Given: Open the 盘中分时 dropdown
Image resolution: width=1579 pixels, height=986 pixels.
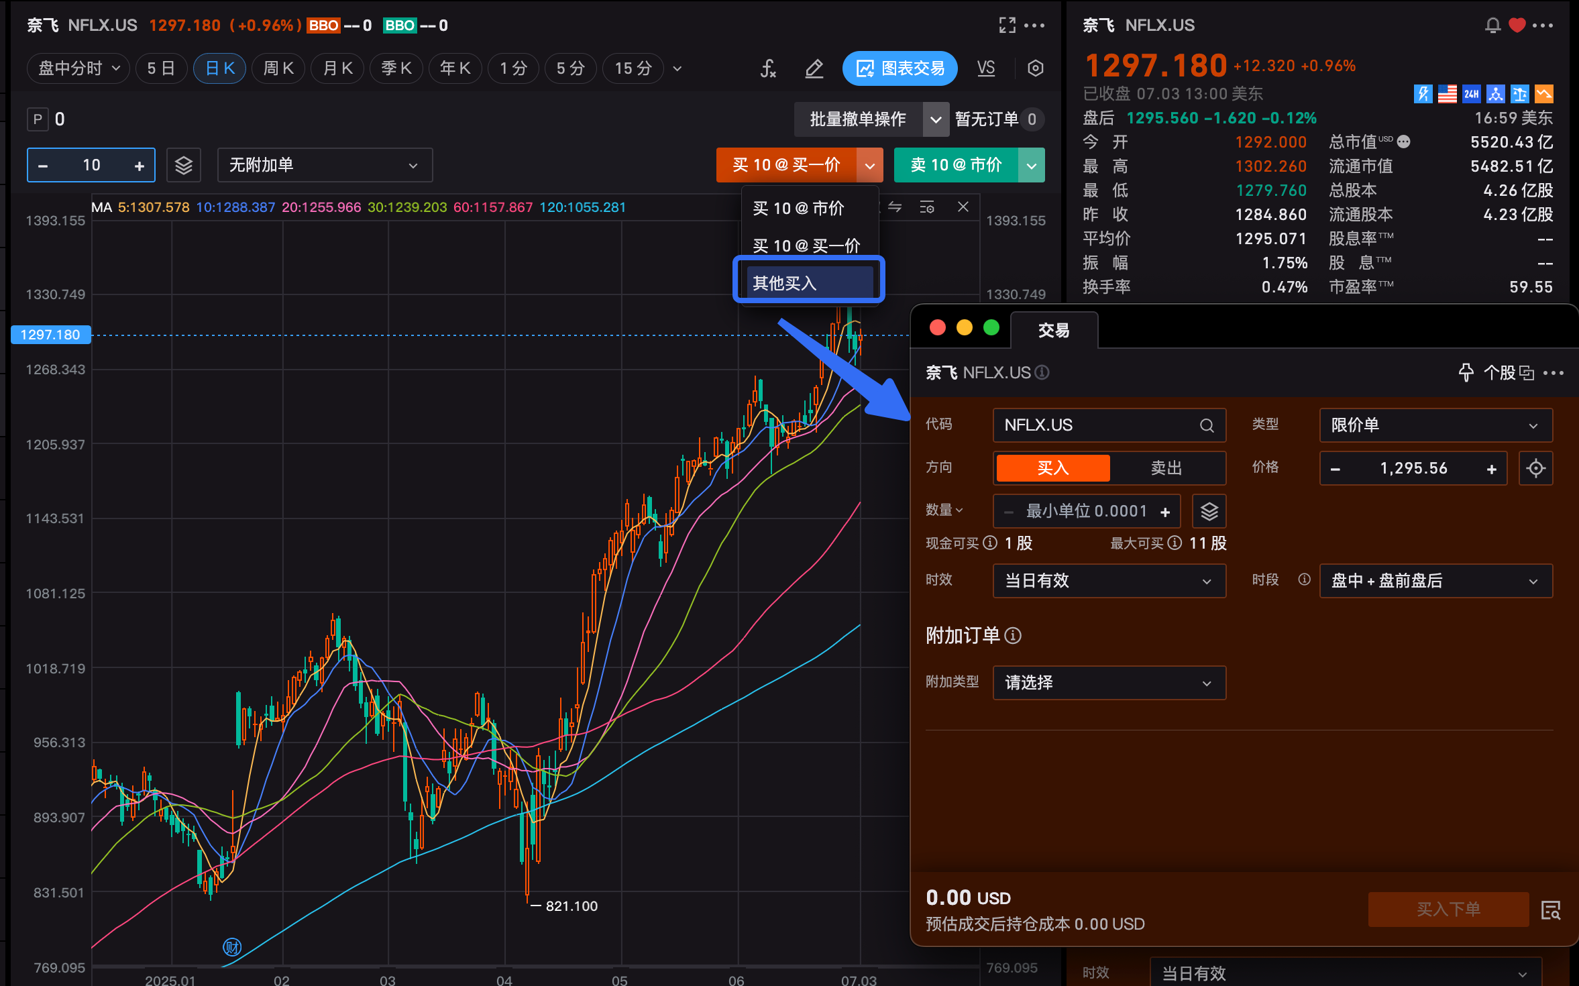Looking at the screenshot, I should (78, 68).
